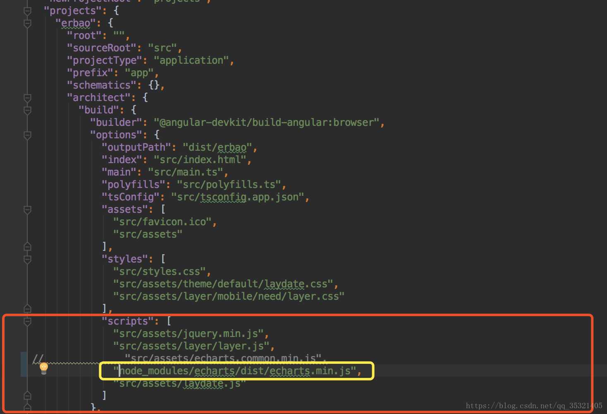
Task: Click the "src/main.ts" value
Action: coord(185,172)
